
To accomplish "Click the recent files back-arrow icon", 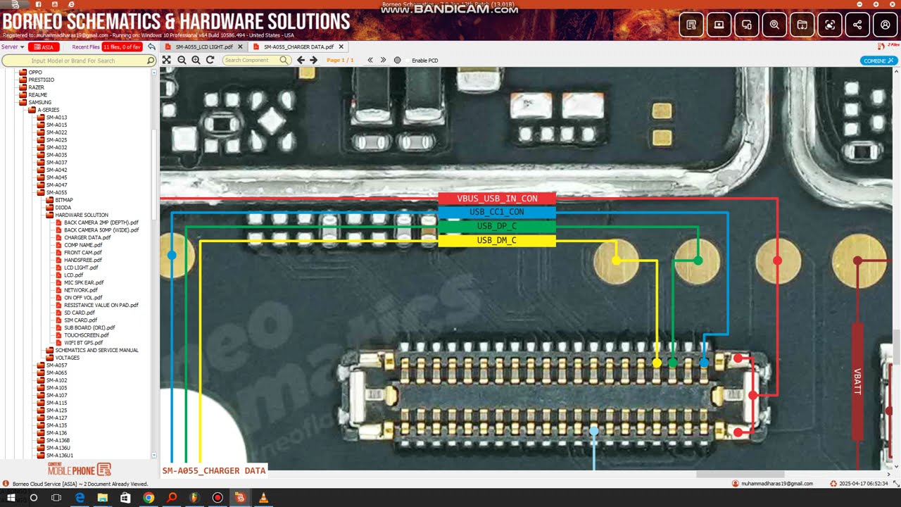I will pos(151,47).
